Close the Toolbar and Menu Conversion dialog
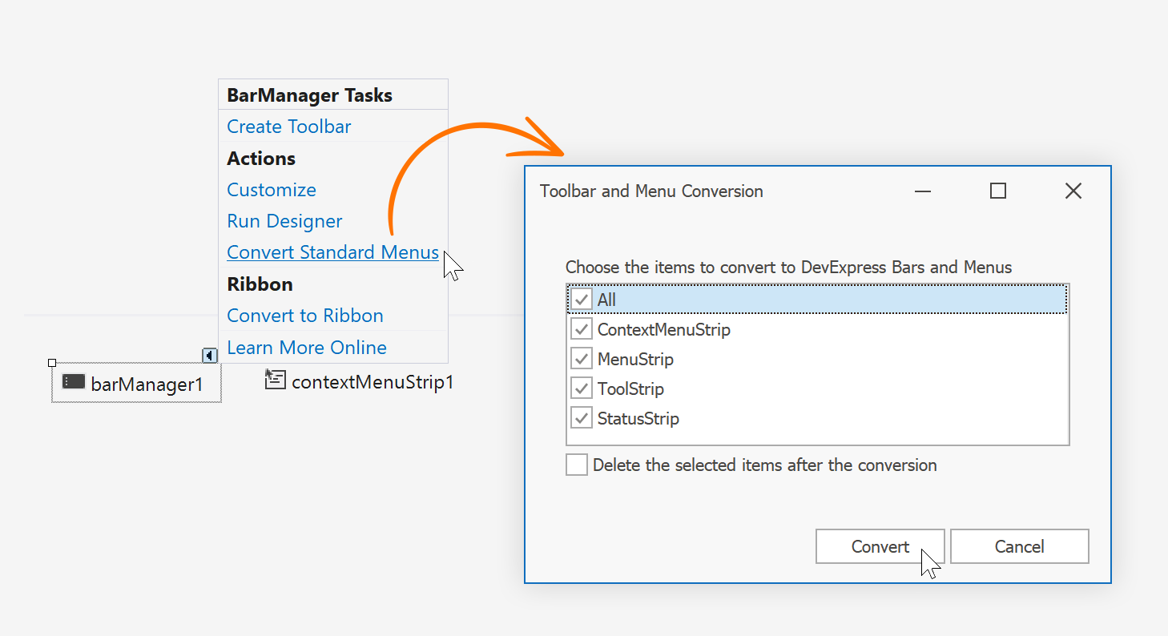 tap(1073, 191)
